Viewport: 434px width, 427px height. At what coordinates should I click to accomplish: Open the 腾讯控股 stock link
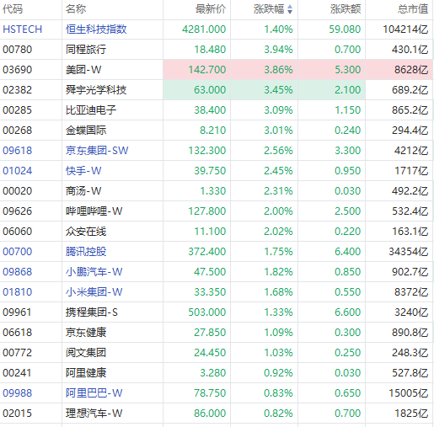pyautogui.click(x=86, y=252)
